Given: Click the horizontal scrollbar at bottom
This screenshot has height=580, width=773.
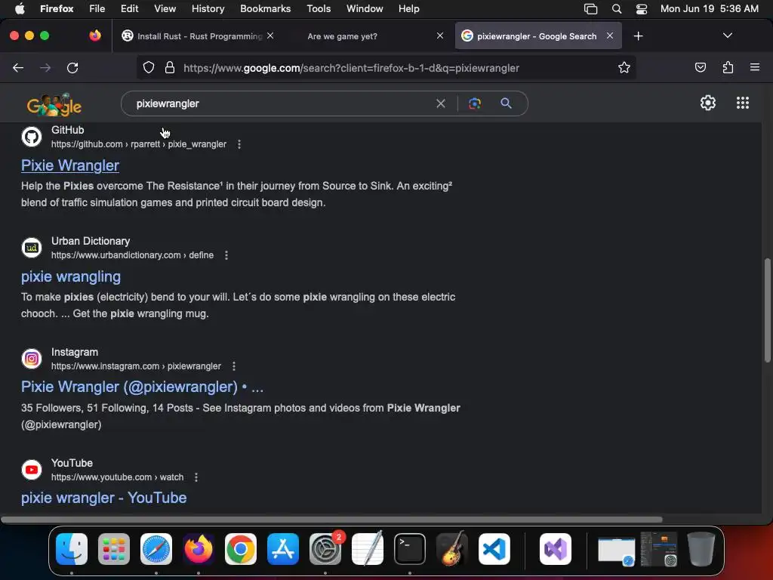Looking at the screenshot, I should 331,520.
